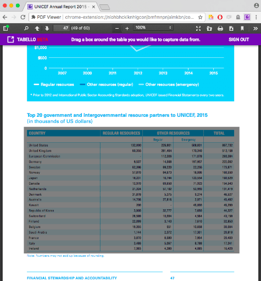Click the Tabello extension icon in Chrome toolbar
This screenshot has width=261, height=281.
tap(247, 17)
